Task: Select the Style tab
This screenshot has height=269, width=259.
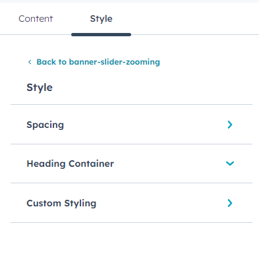Action: point(101,18)
